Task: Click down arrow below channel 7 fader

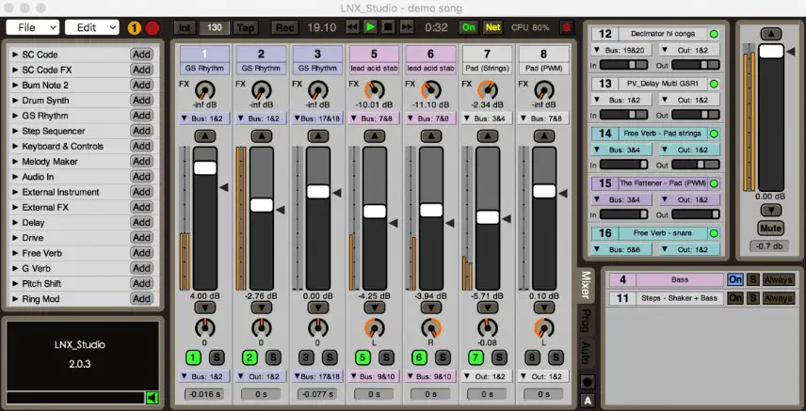Action: tap(488, 308)
